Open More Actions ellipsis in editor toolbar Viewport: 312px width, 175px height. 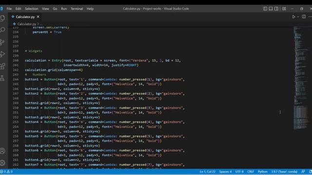310,17
